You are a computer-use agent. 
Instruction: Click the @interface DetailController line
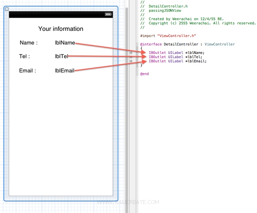[187, 44]
